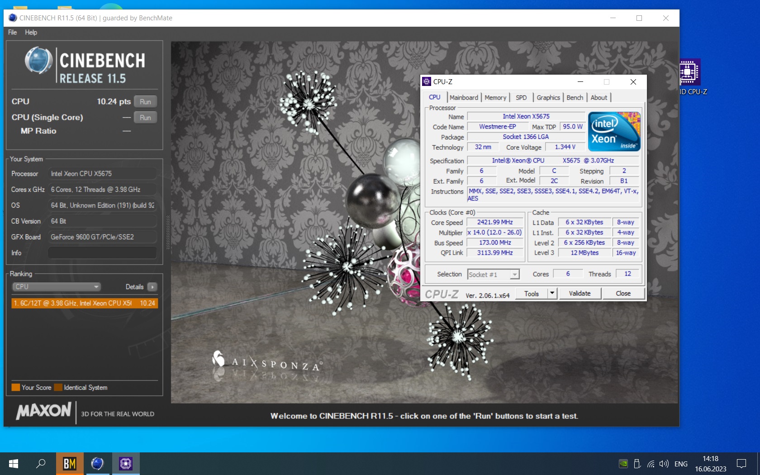Viewport: 760px width, 475px height.
Task: Click the Tools button in CPU-Z
Action: coord(532,294)
